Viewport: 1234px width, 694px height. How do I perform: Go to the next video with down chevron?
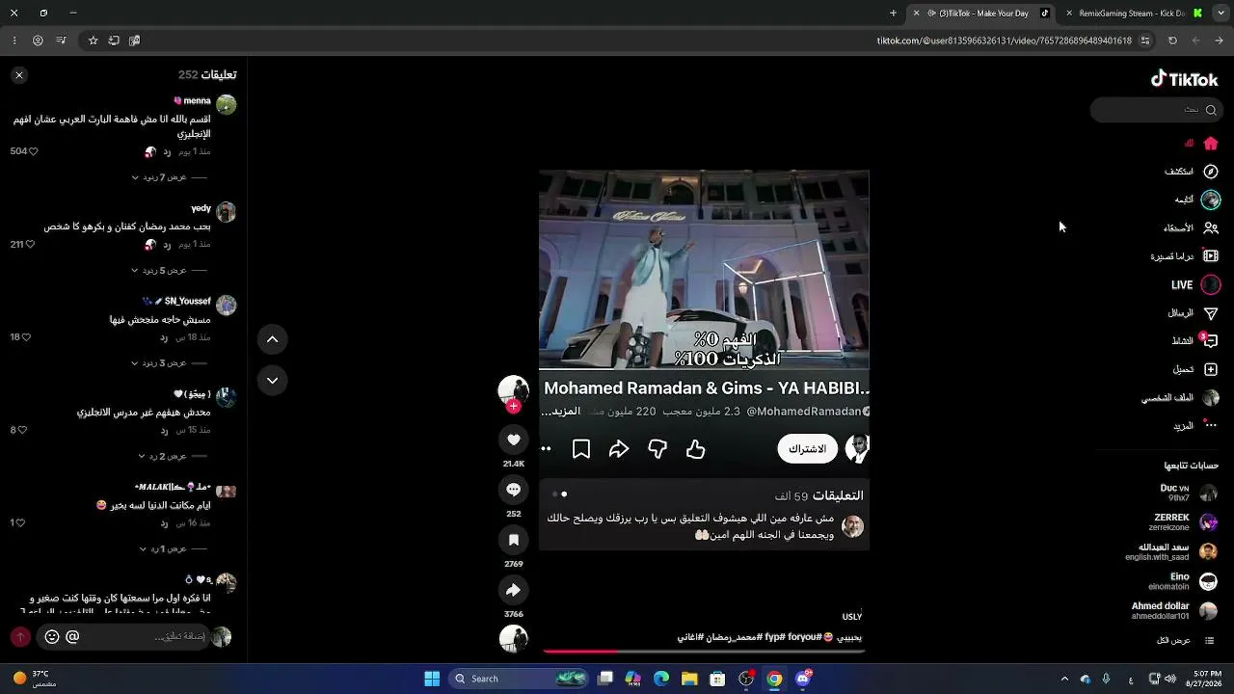[273, 381]
